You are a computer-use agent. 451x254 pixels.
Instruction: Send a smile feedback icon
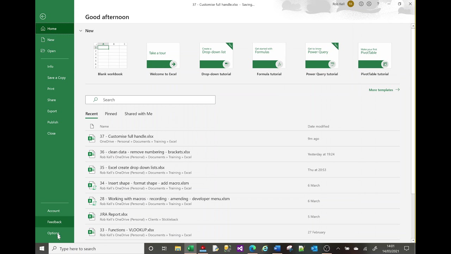click(361, 4)
